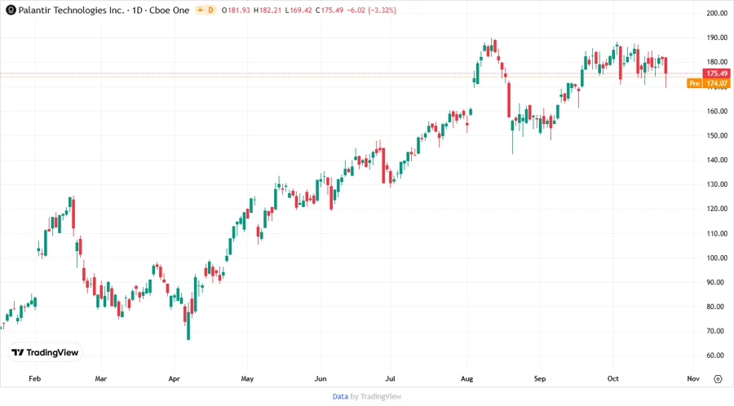The image size is (734, 406).
Task: Click the 90.00 price axis label
Action: click(717, 282)
